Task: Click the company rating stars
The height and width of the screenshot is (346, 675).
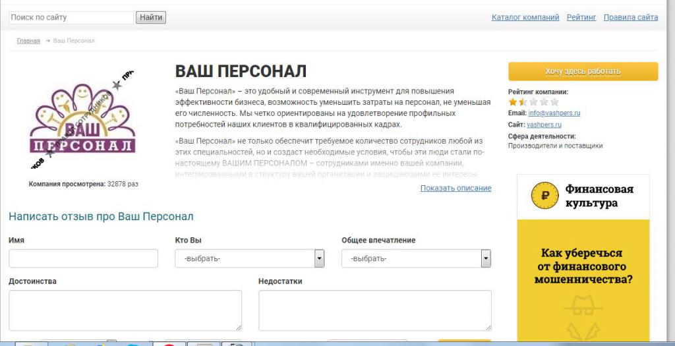Action: point(533,102)
